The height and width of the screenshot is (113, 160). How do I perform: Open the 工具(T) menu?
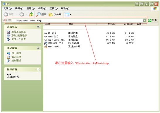coord(54,8)
